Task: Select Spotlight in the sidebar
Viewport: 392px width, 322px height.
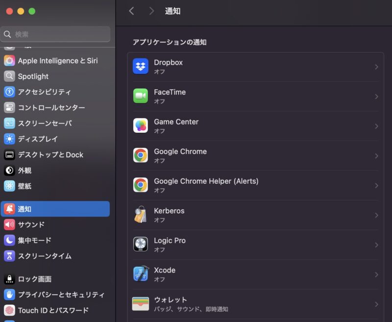Action: pyautogui.click(x=55, y=76)
